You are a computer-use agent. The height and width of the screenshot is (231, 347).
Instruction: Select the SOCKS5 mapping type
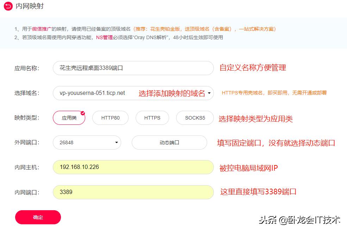click(x=194, y=118)
